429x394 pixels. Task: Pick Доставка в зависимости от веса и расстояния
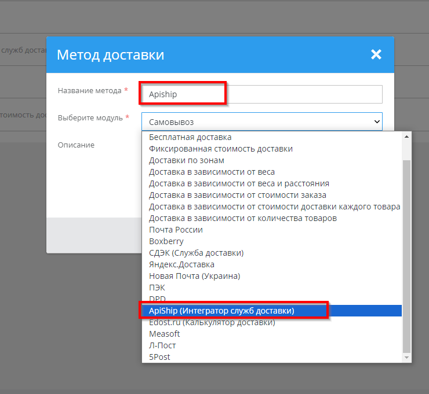(239, 183)
